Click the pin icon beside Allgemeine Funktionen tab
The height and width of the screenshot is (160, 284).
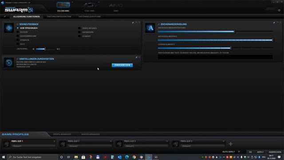pos(5,16)
